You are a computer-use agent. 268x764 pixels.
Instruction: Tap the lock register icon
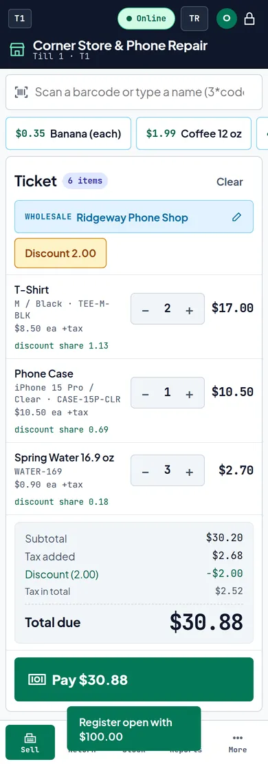(x=249, y=19)
